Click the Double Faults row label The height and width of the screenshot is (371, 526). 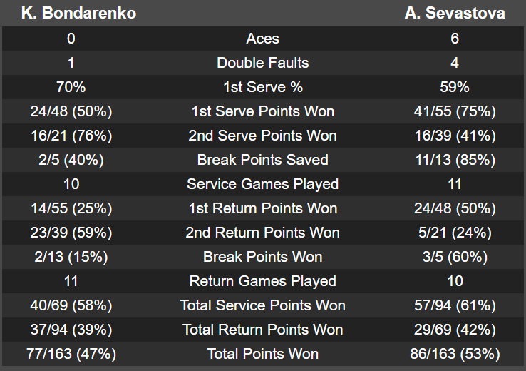tap(262, 63)
